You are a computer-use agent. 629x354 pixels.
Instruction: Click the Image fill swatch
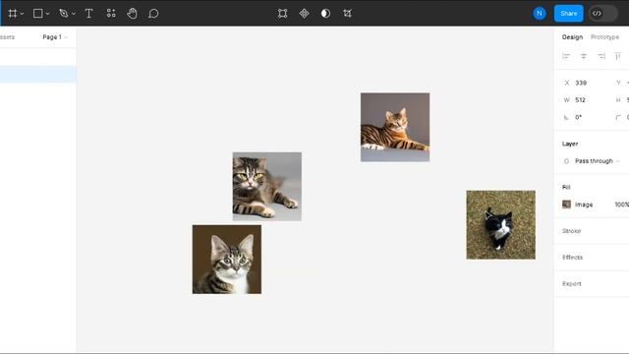click(566, 205)
